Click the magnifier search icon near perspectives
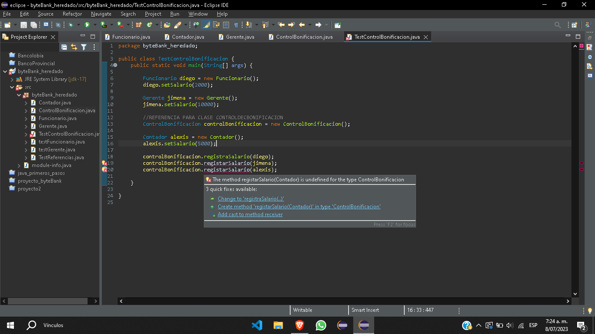This screenshot has width=595, height=334. tap(558, 25)
